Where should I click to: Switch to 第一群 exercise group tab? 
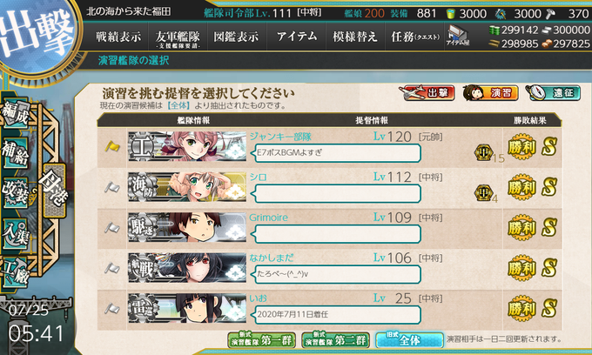coord(262,339)
